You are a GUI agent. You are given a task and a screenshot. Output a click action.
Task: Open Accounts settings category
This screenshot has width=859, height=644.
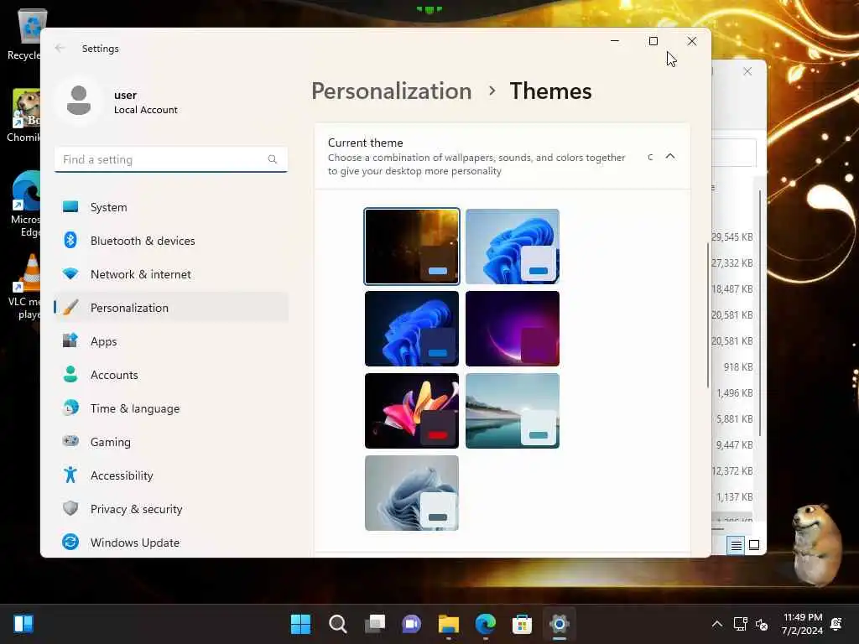(x=171, y=375)
